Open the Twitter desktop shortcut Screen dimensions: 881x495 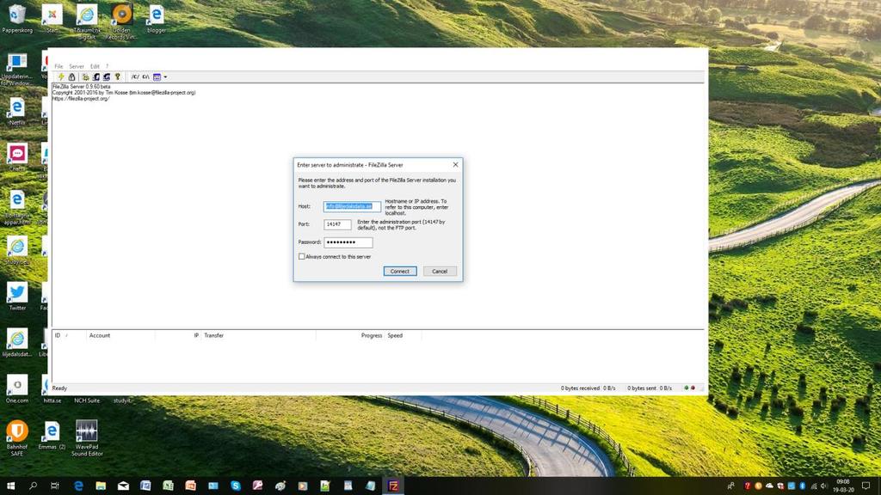click(x=17, y=296)
